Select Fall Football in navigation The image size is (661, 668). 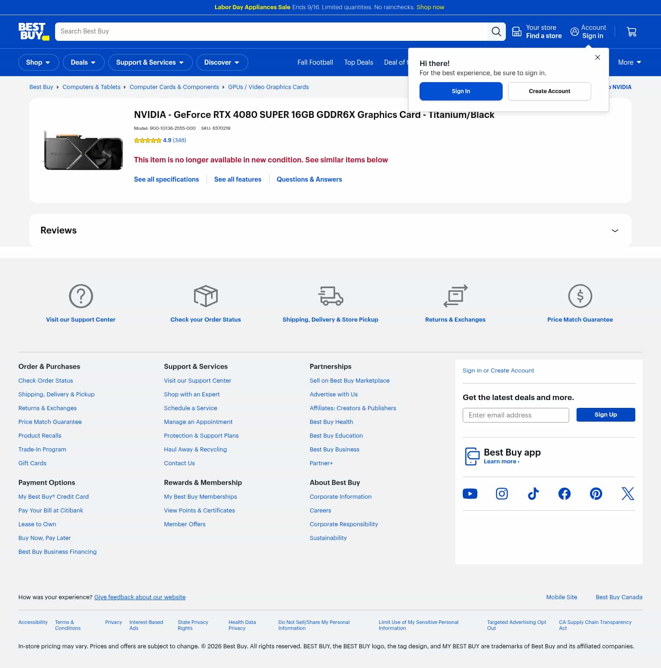(315, 62)
